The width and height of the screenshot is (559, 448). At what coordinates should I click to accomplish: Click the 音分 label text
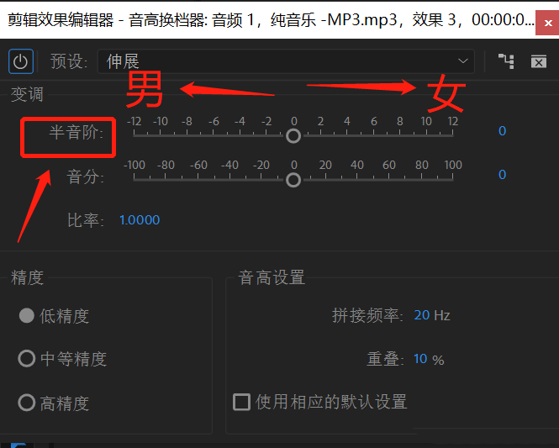tap(85, 177)
